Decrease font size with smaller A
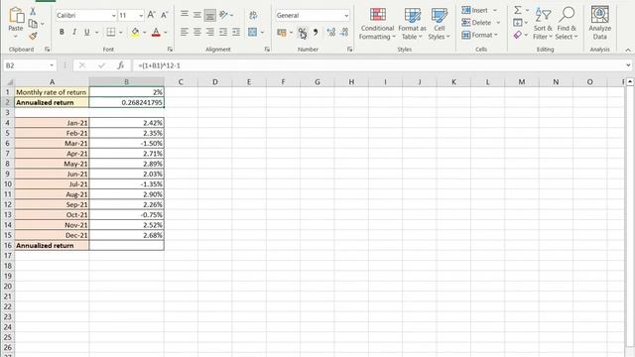The height and width of the screenshot is (357, 635). tap(164, 15)
